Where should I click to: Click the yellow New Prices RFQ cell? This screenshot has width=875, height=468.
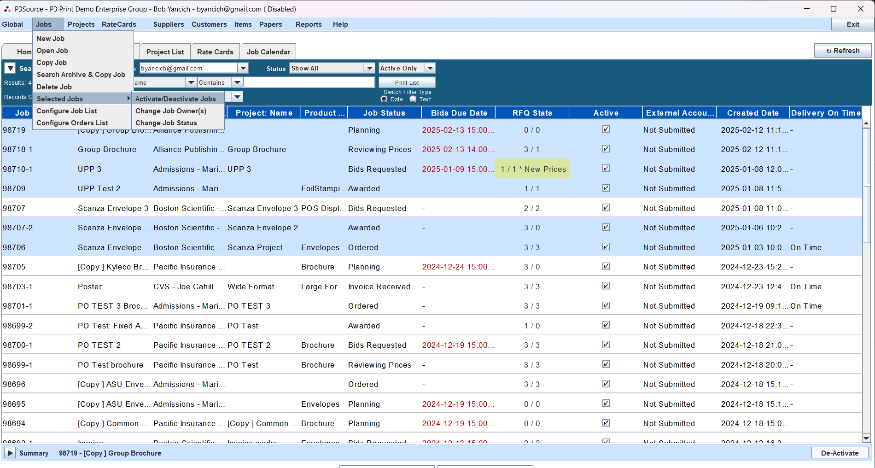coord(532,169)
